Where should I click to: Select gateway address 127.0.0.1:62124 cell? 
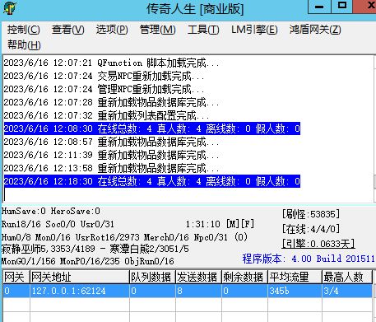pos(80,291)
